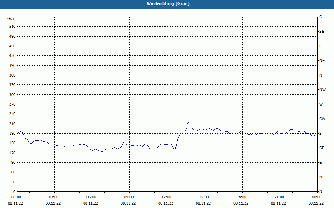Click the NE compass label level with 30
Screen dimensions: 334x208
pyautogui.click(x=322, y=177)
